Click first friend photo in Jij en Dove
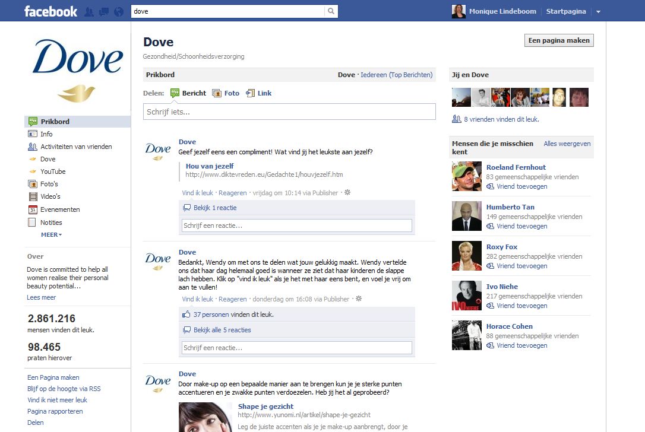The width and height of the screenshot is (645, 432). pyautogui.click(x=461, y=97)
